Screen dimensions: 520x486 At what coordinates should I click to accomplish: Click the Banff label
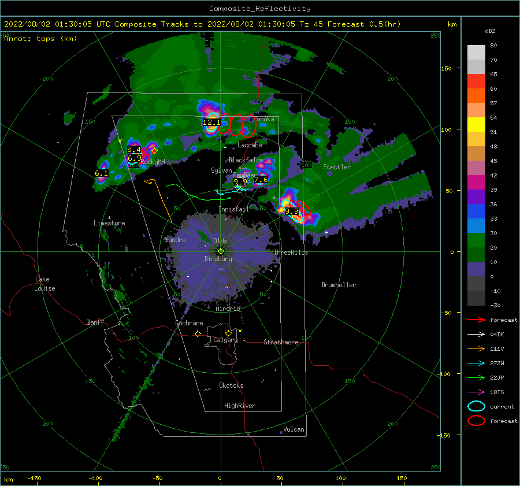point(95,322)
